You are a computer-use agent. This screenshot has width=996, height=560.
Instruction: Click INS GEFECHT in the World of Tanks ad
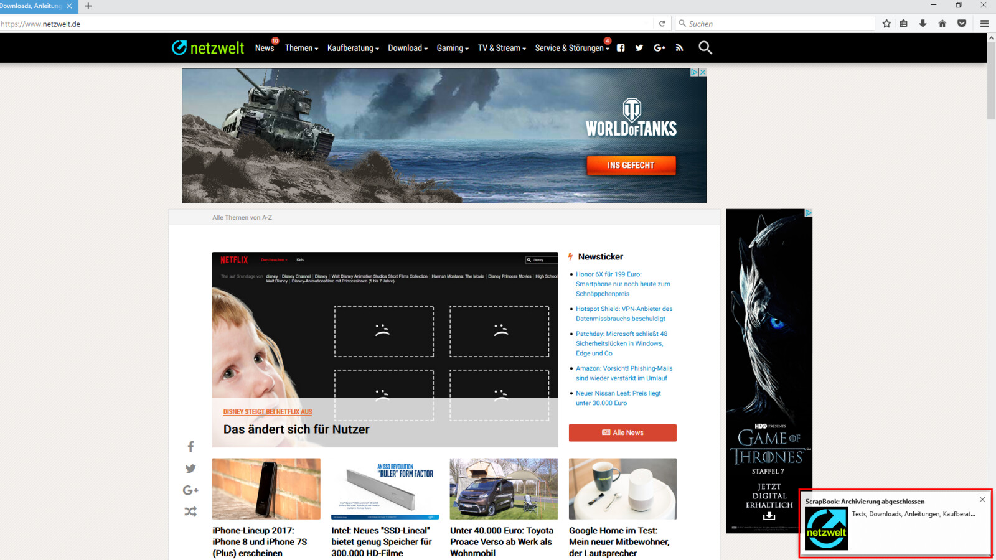[631, 165]
